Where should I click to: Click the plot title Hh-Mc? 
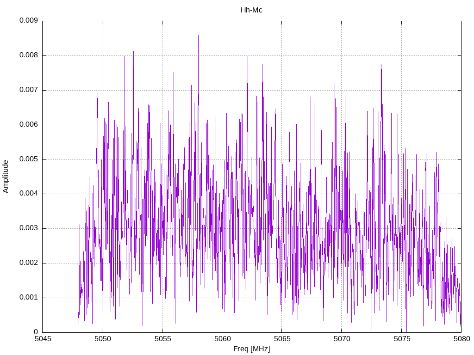click(251, 10)
